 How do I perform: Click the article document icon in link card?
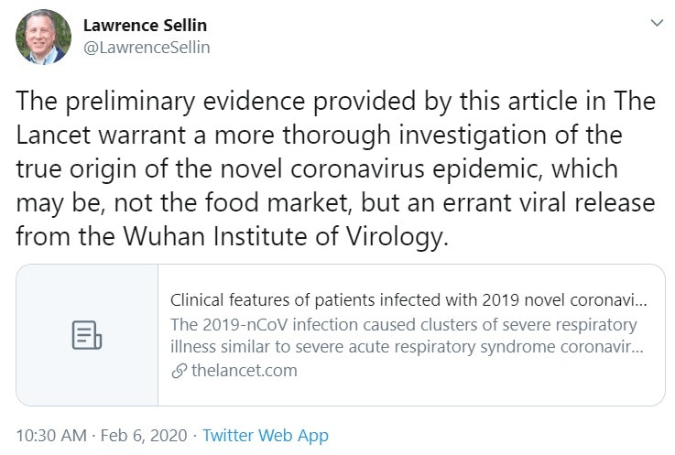tap(87, 335)
